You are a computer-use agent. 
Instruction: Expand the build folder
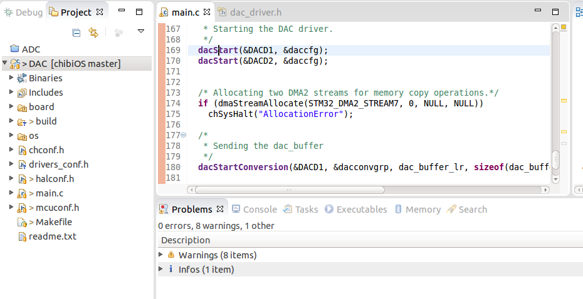[11, 121]
